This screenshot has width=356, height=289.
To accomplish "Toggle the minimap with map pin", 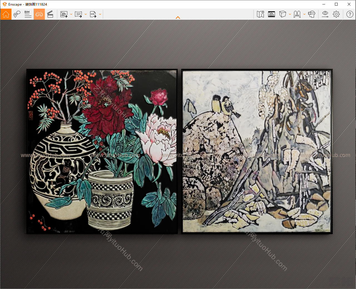I will pyautogui.click(x=260, y=14).
